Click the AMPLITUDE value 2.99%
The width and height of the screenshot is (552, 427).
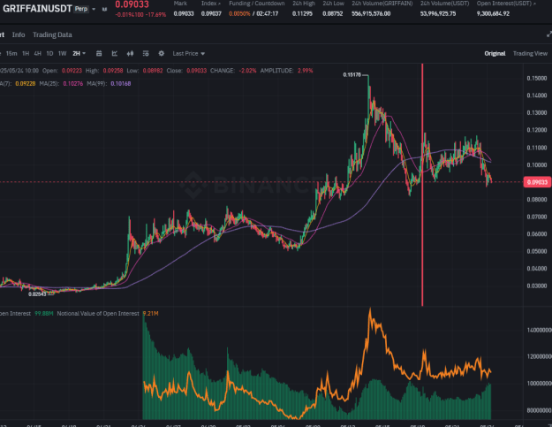(x=306, y=71)
